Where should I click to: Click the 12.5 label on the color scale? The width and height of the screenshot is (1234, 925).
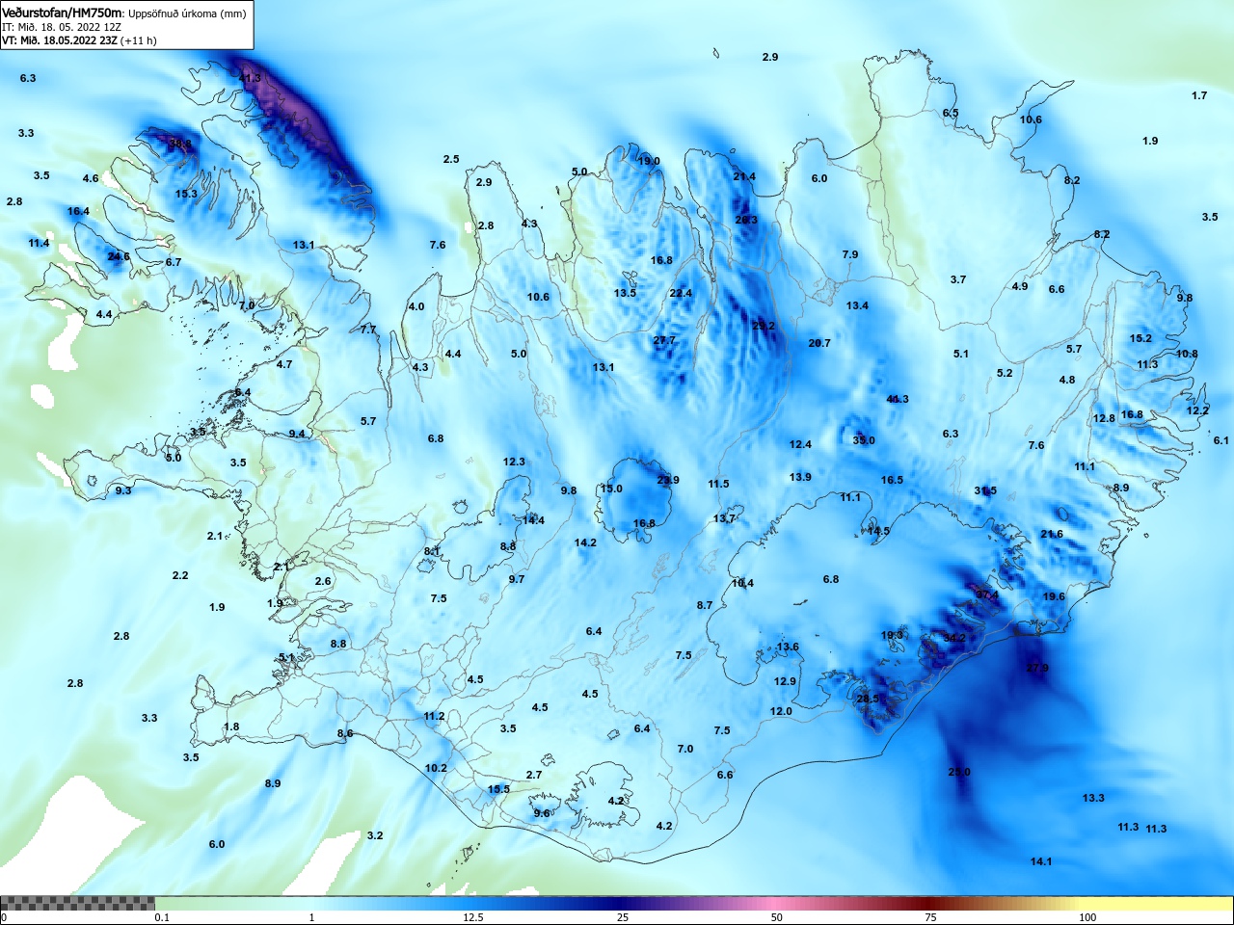472,917
